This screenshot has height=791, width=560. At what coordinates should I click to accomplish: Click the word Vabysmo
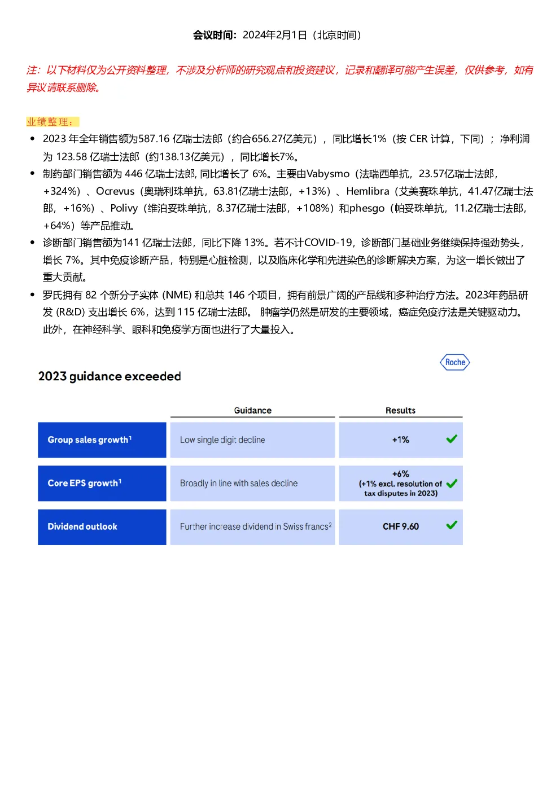coord(328,174)
